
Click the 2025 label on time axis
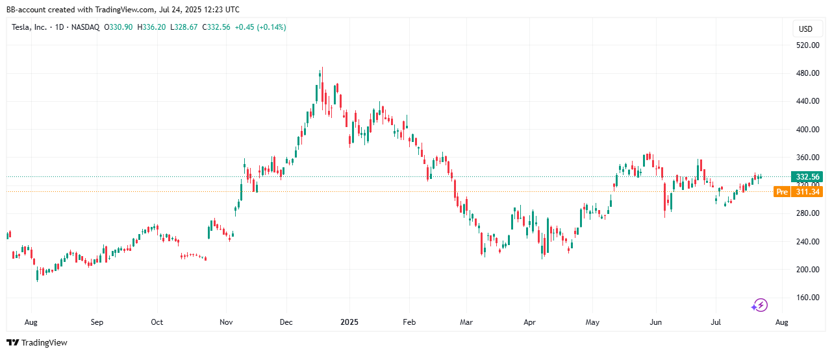(349, 322)
